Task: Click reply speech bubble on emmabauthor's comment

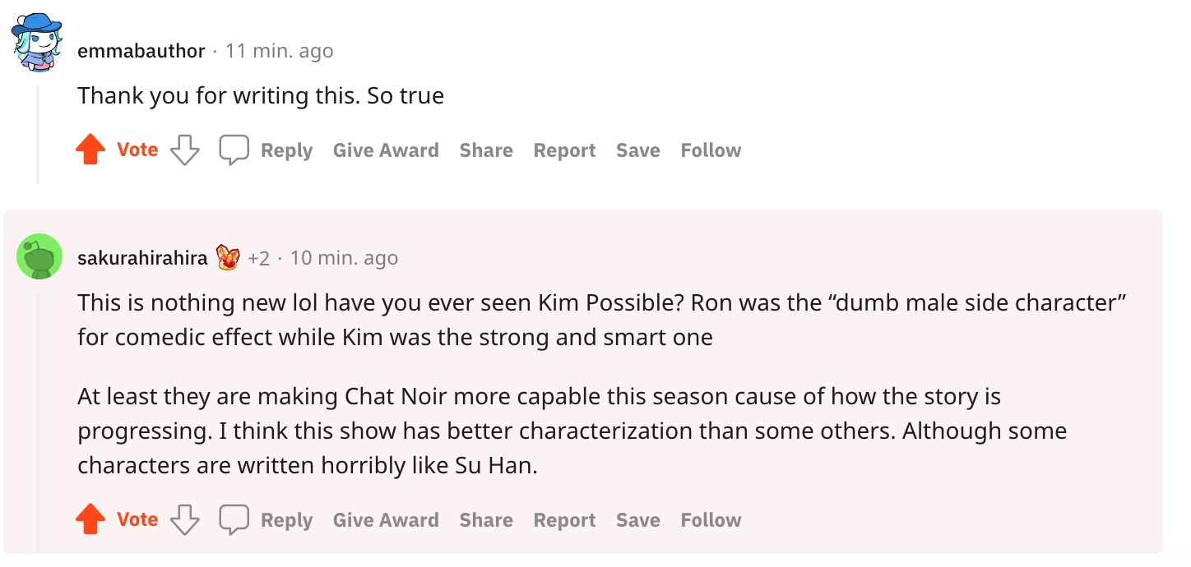Action: pyautogui.click(x=234, y=150)
